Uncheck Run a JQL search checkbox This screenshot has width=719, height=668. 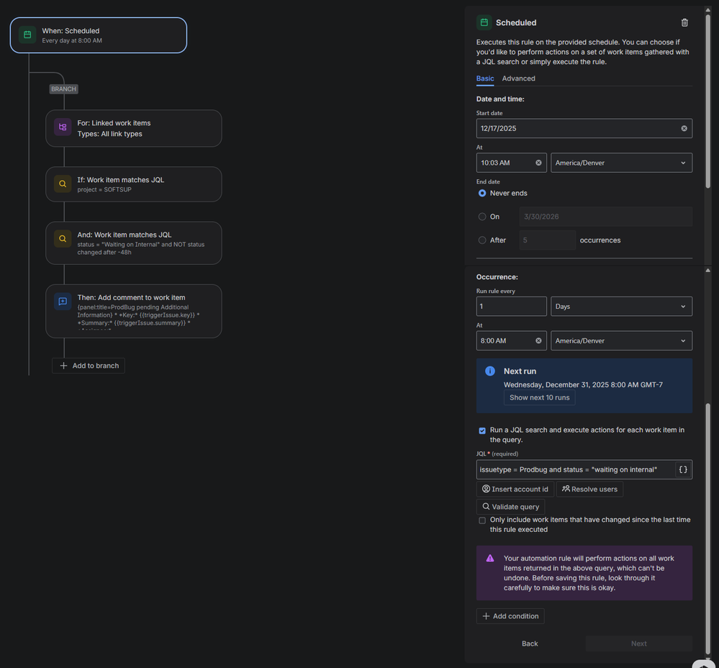(482, 430)
